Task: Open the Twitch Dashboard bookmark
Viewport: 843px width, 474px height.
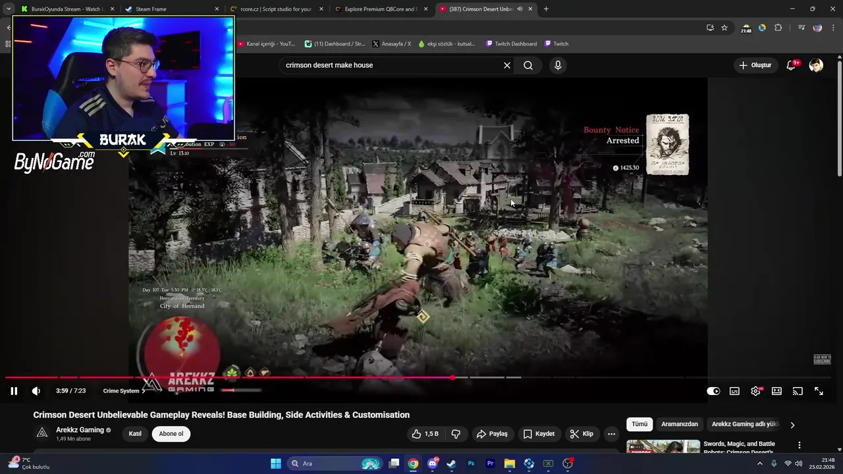Action: point(511,44)
